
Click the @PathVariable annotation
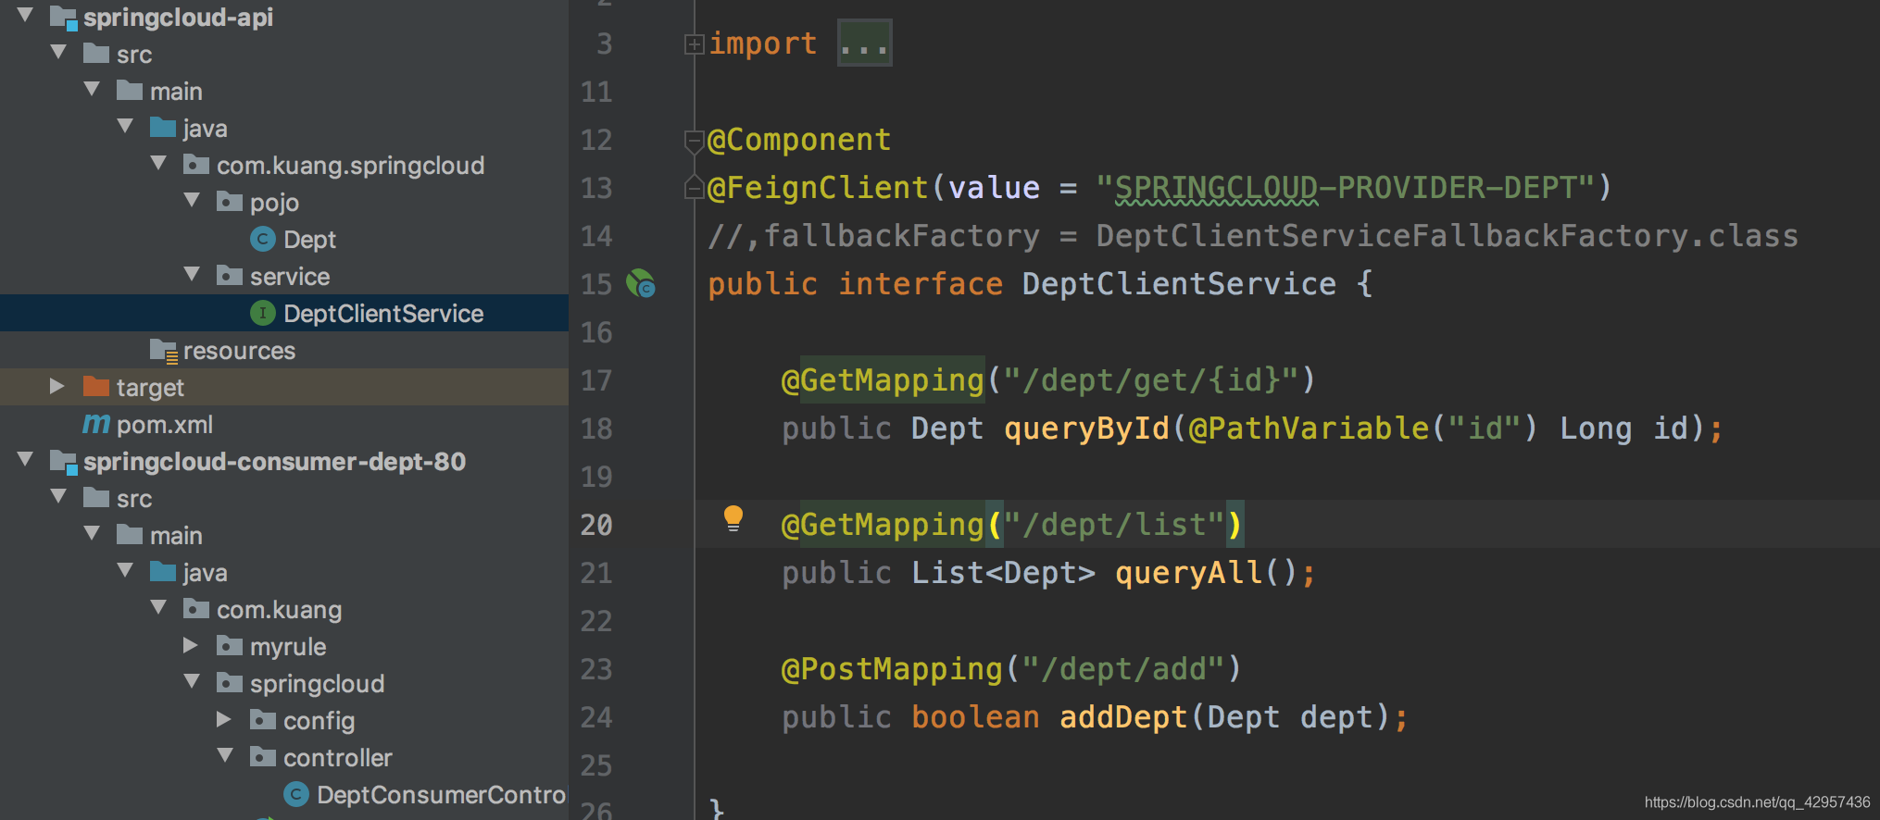[1309, 429]
